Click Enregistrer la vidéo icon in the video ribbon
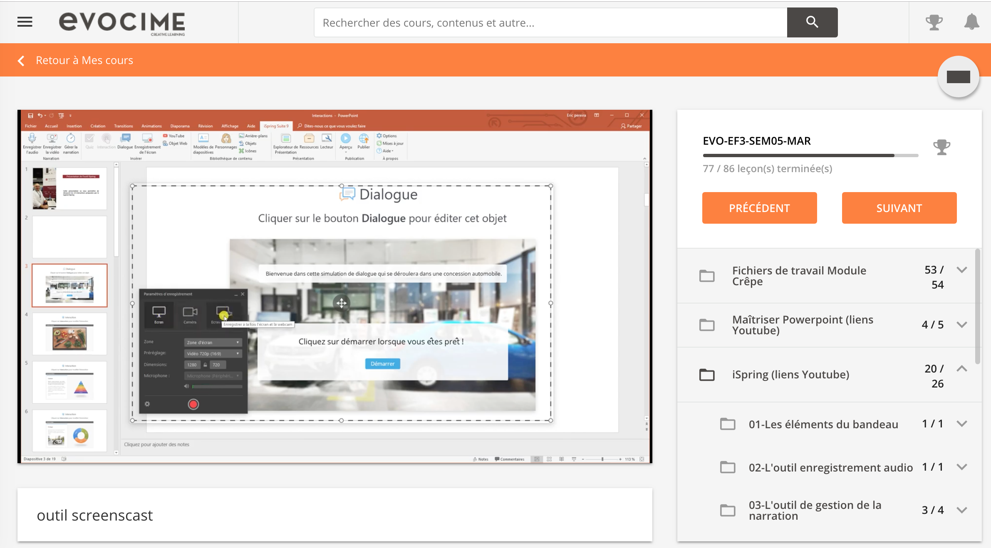Screen dimensions: 991x548 point(52,138)
